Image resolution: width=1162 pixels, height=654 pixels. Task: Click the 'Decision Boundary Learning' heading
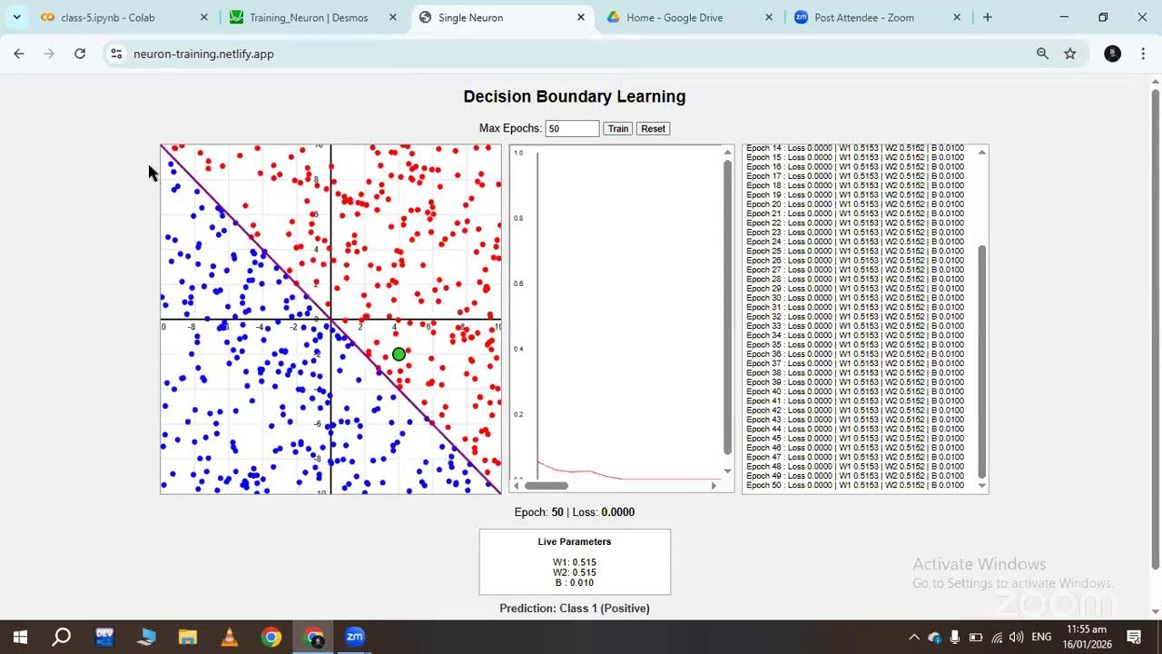click(575, 96)
